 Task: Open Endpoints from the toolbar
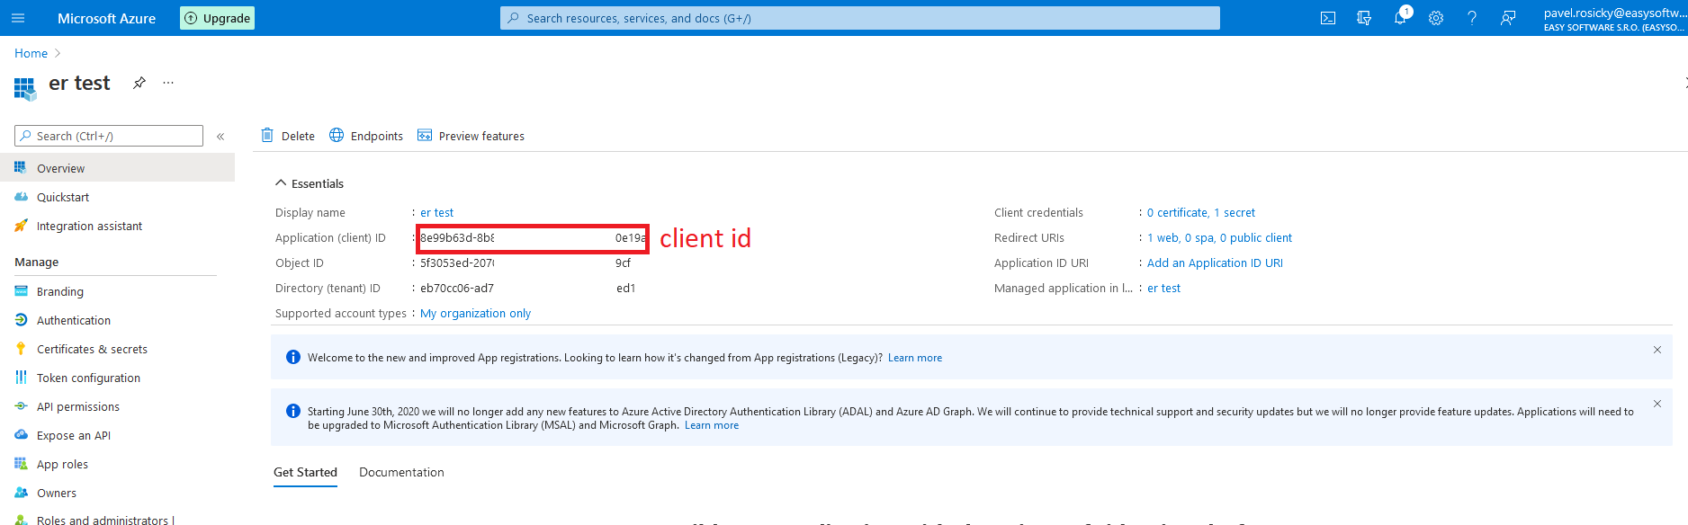pyautogui.click(x=366, y=136)
